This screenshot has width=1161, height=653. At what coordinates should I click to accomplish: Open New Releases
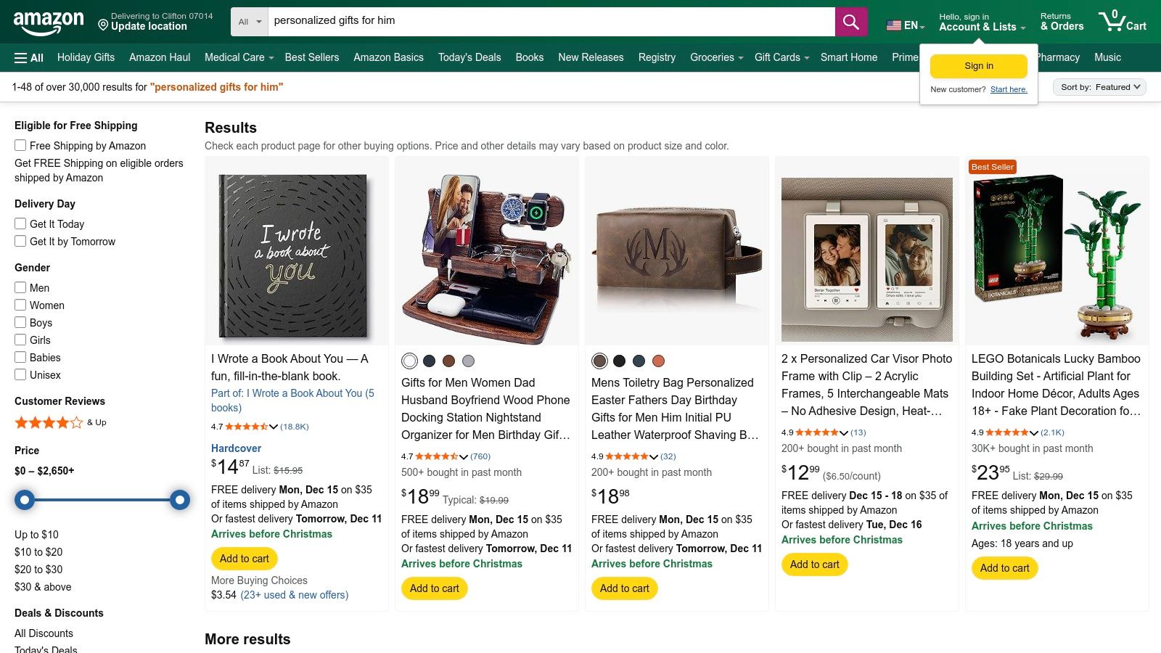coord(591,57)
